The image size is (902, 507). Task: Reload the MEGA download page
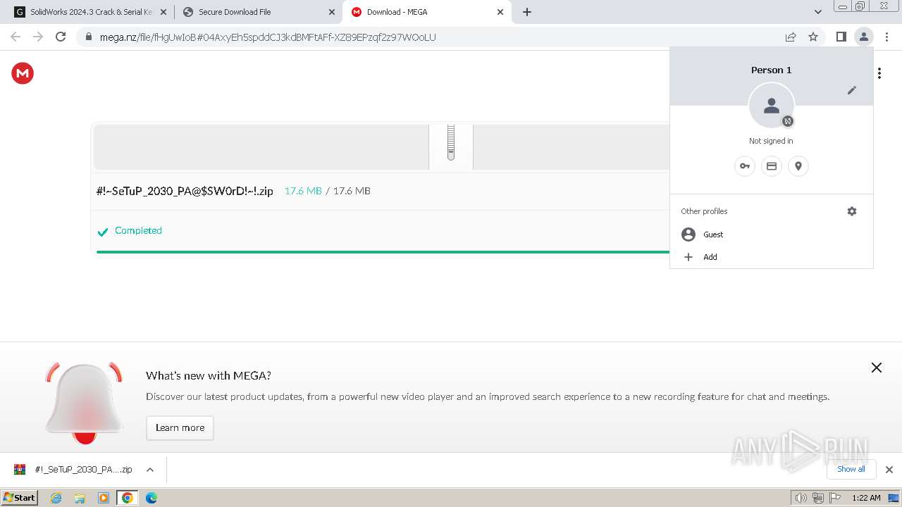(x=61, y=37)
